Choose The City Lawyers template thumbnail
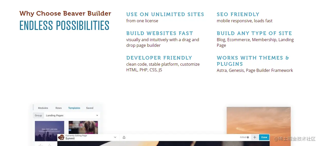Image resolution: width=320 pixels, height=146 pixels. pos(50,131)
